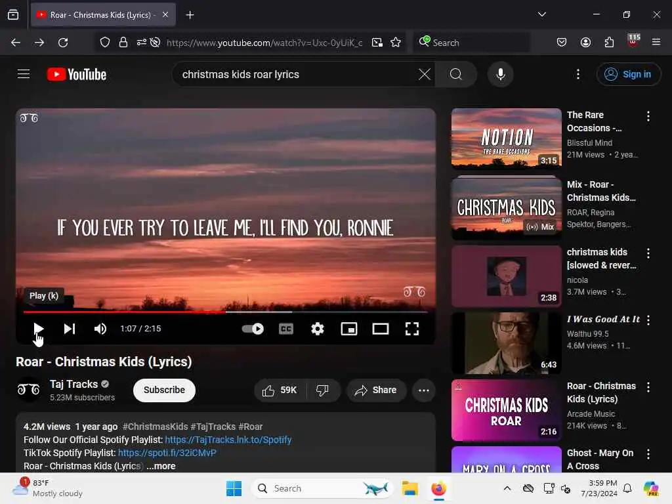
Task: List all tabs dropdown arrow
Action: [541, 14]
